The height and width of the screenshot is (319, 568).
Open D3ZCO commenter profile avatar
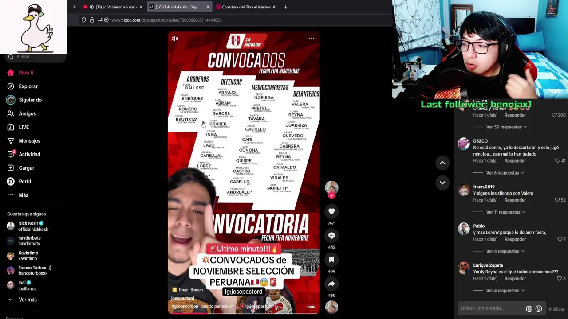point(464,144)
